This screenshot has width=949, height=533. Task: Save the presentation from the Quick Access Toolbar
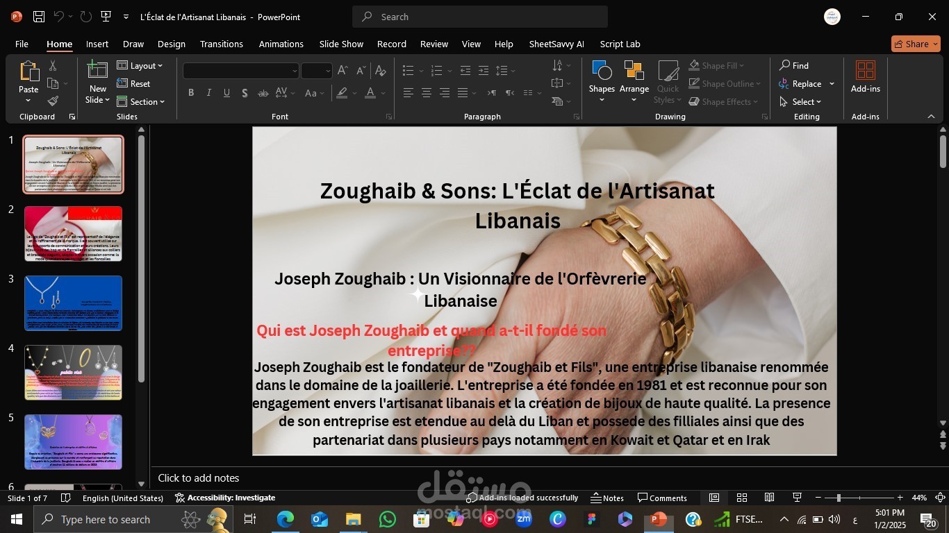[x=39, y=17]
